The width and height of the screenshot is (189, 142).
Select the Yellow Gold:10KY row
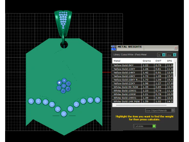[143, 69]
